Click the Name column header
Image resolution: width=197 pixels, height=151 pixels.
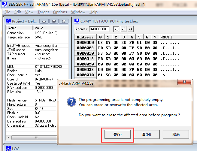click(x=20, y=28)
